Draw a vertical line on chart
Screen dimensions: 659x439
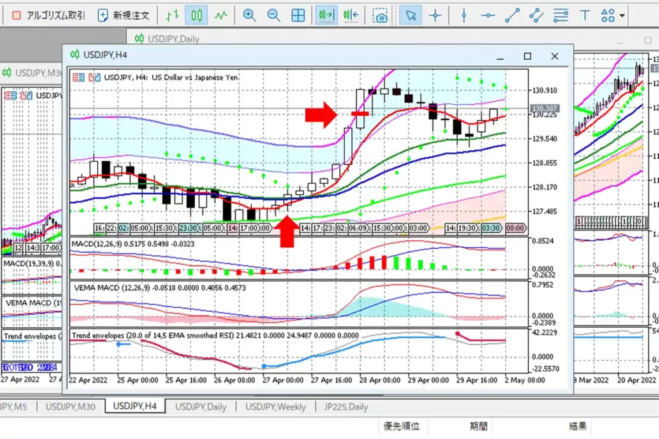[x=463, y=15]
